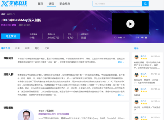
Task: Go to the 首页 nav item
Action: pos(40,4)
